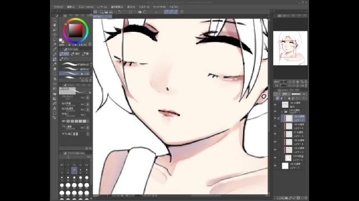Select the Balloon tool

coord(54,113)
